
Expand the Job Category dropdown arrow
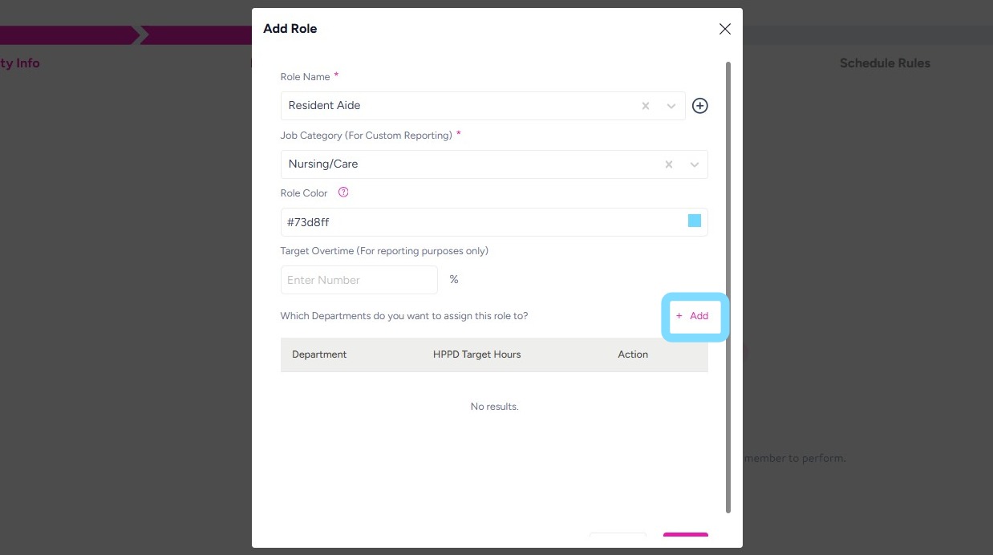click(695, 164)
